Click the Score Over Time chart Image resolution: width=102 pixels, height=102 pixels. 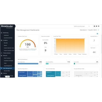(x=70, y=46)
